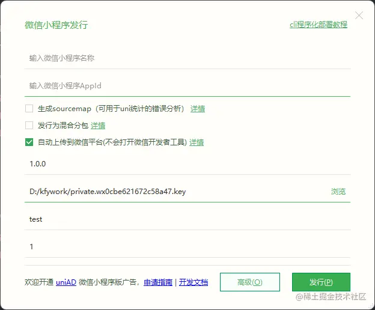Close the 微信小程序发行 dialog
The image size is (375, 310).
(x=359, y=15)
